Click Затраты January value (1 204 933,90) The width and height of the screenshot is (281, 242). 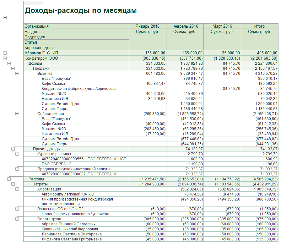coord(153,184)
